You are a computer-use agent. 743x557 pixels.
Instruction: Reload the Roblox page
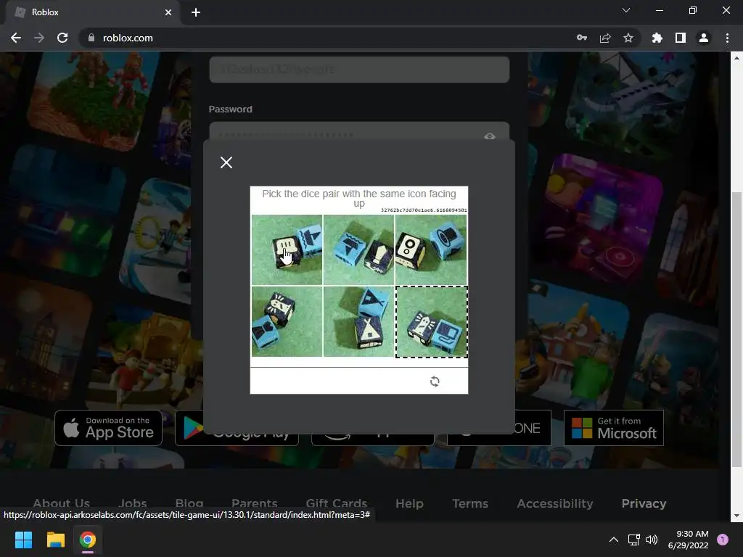(x=62, y=38)
